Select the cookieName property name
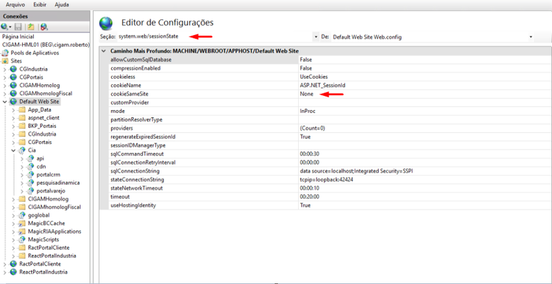This screenshot has width=552, height=284. (x=124, y=85)
